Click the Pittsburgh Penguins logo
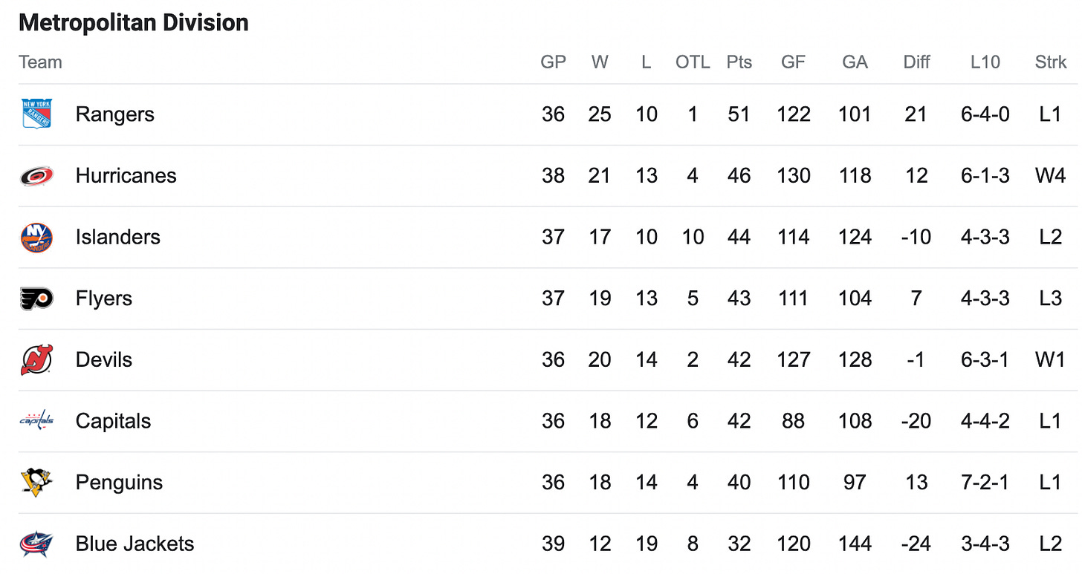The height and width of the screenshot is (574, 1082). click(x=36, y=483)
